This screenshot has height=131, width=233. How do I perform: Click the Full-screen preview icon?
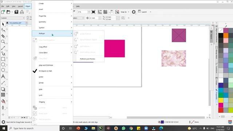[93, 12]
